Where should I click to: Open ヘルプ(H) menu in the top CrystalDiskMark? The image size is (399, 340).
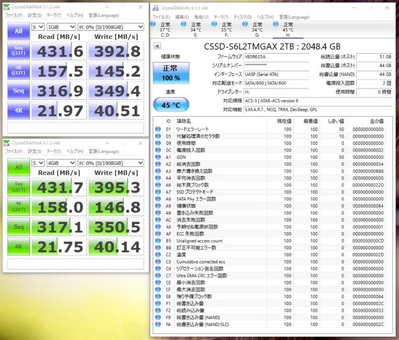coord(75,15)
